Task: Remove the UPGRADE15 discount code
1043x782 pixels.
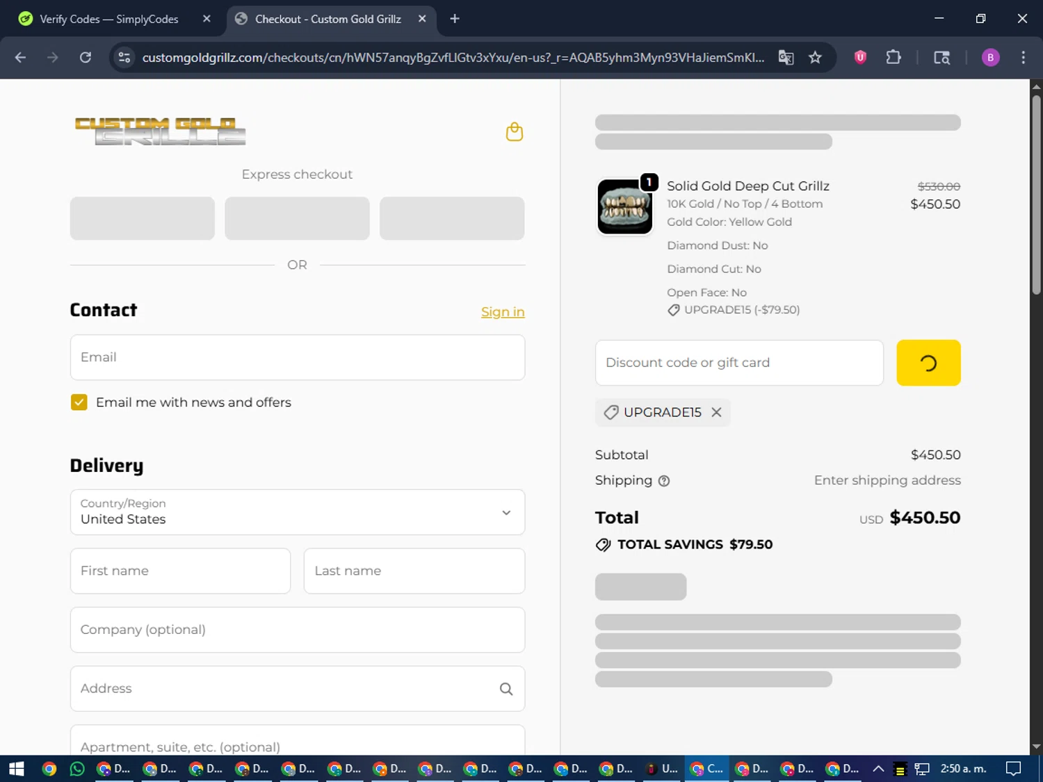Action: click(x=716, y=412)
